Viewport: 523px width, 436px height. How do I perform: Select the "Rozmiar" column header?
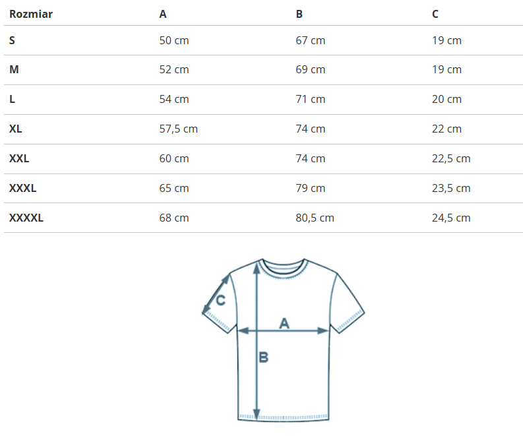point(31,14)
